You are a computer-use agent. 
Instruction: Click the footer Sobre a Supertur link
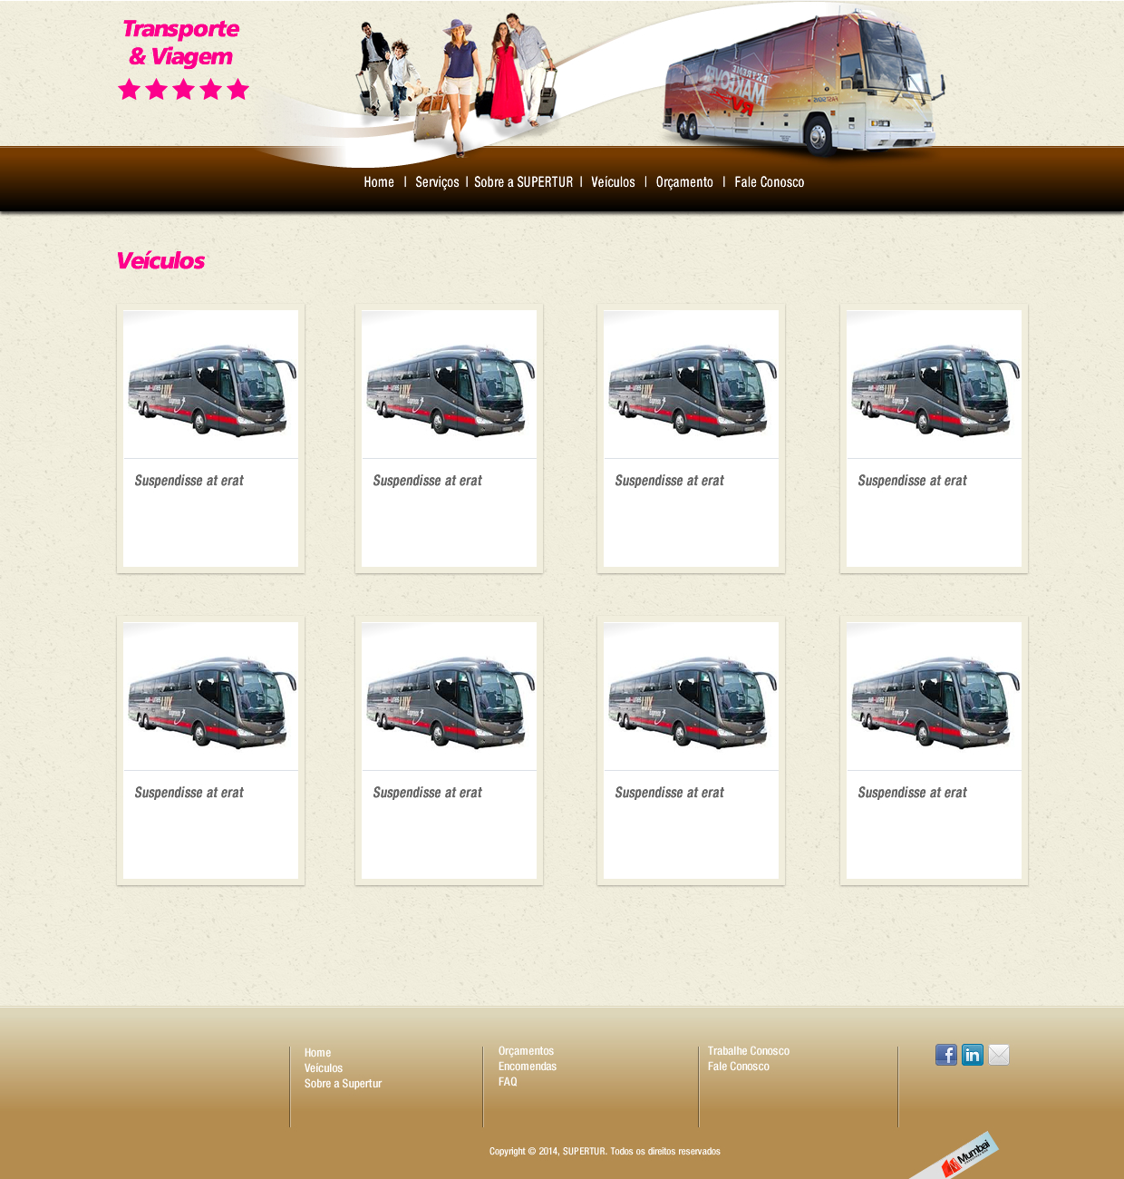coord(343,1084)
